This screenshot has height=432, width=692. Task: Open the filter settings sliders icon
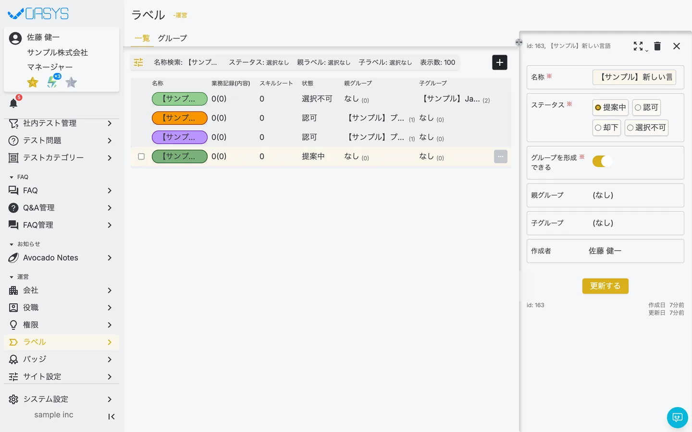[138, 62]
